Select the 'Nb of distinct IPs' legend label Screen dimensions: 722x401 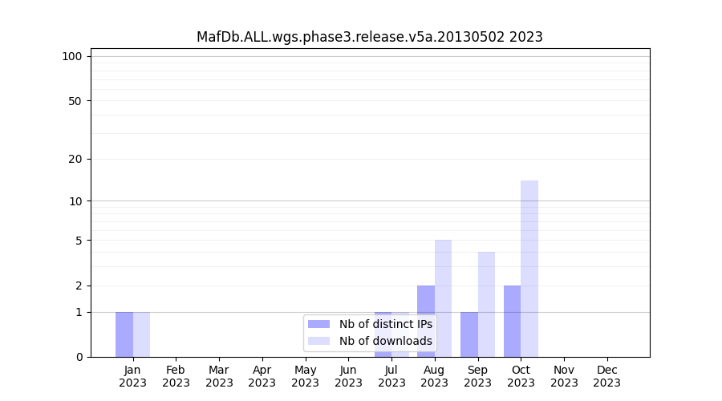(x=386, y=324)
